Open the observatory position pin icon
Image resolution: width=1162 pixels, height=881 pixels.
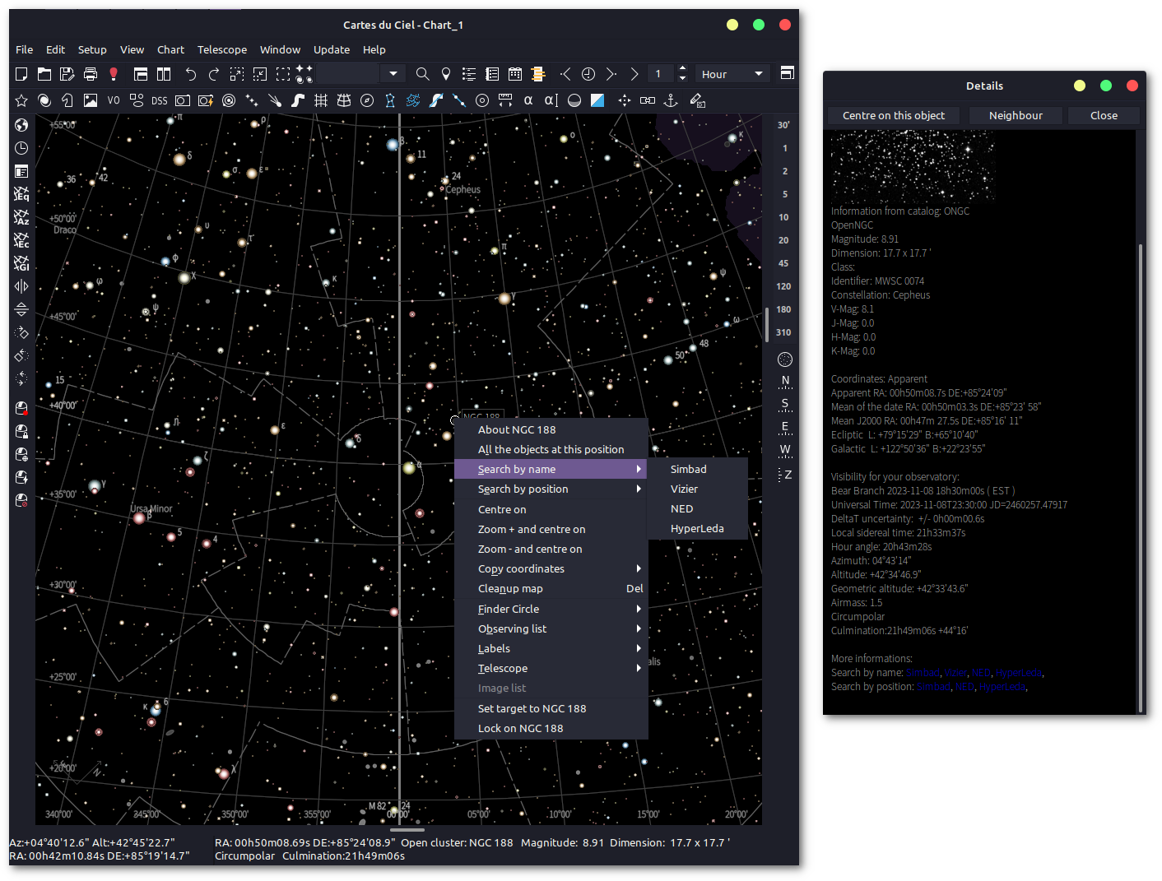pos(446,74)
